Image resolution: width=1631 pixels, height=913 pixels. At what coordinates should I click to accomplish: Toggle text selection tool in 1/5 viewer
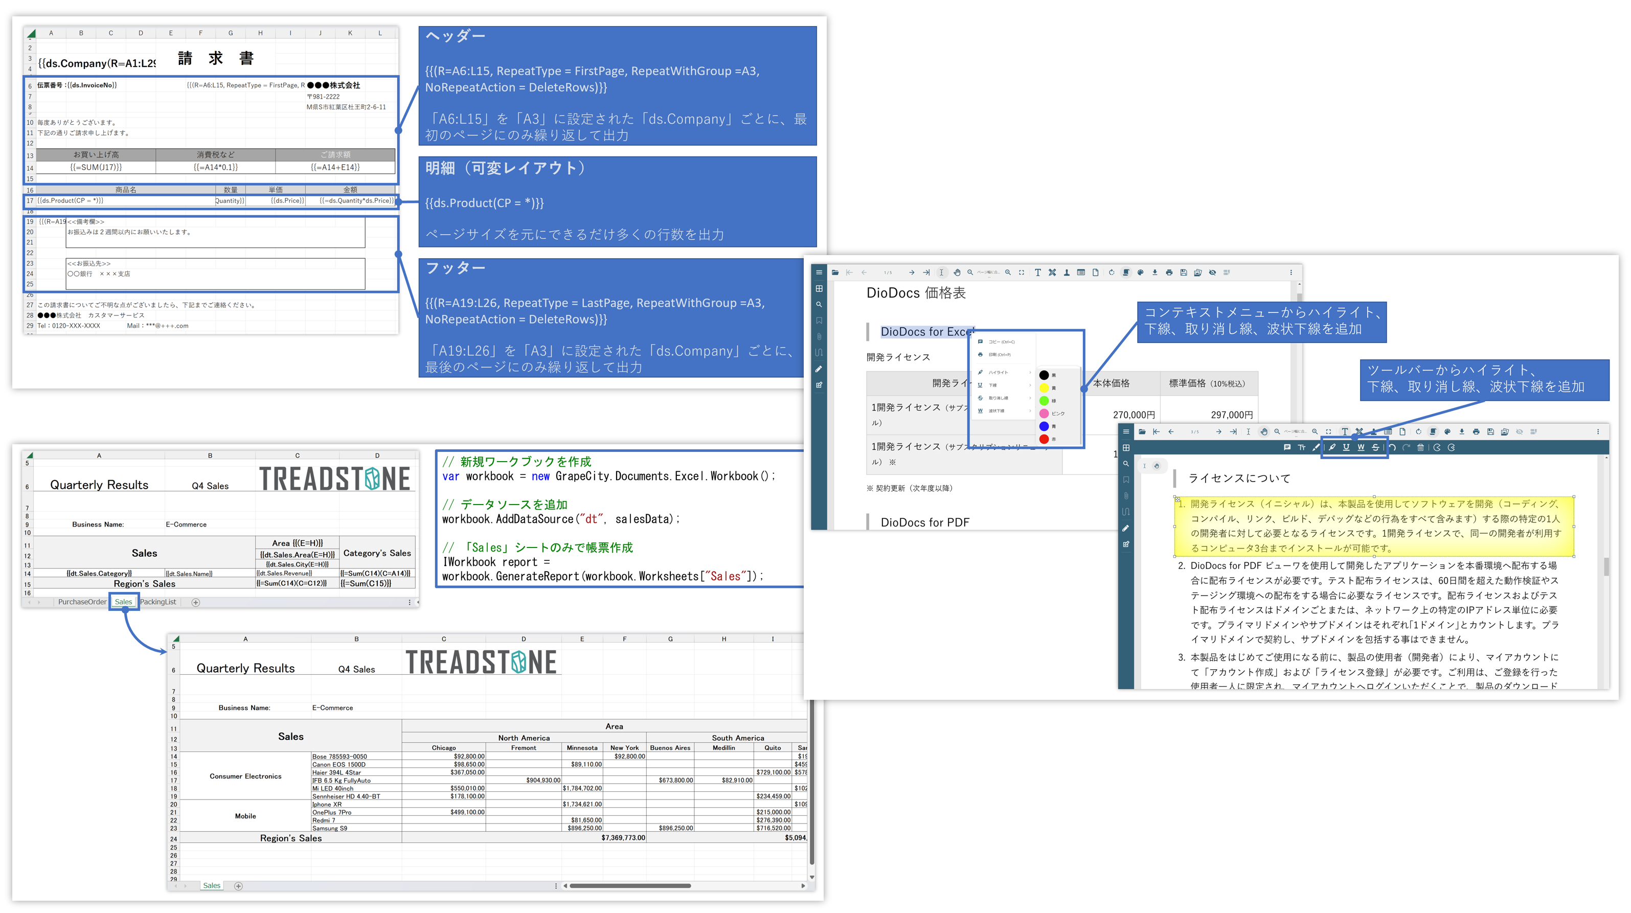pyautogui.click(x=941, y=273)
